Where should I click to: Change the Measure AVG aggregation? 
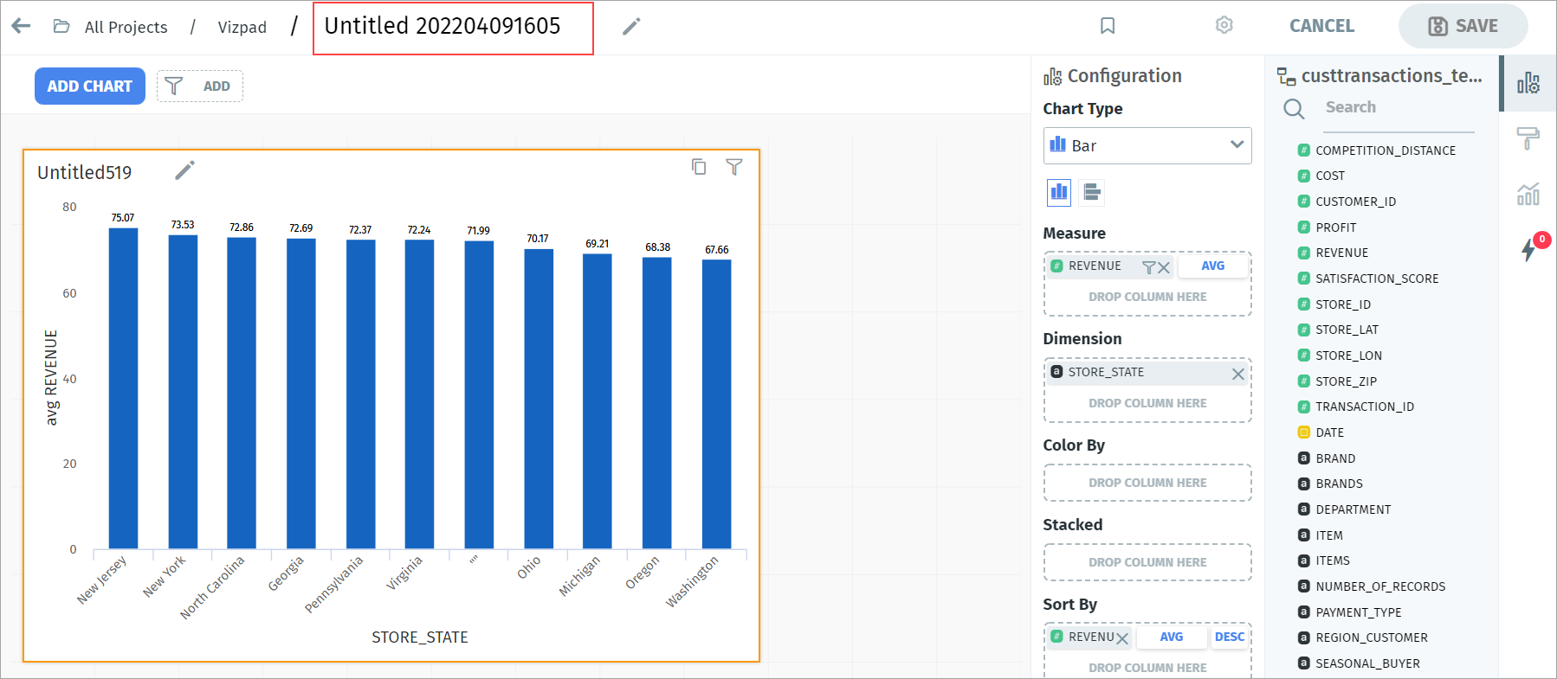coord(1213,266)
